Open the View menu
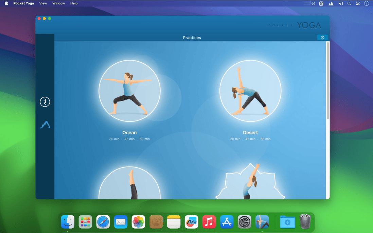373x233 pixels. (43, 3)
